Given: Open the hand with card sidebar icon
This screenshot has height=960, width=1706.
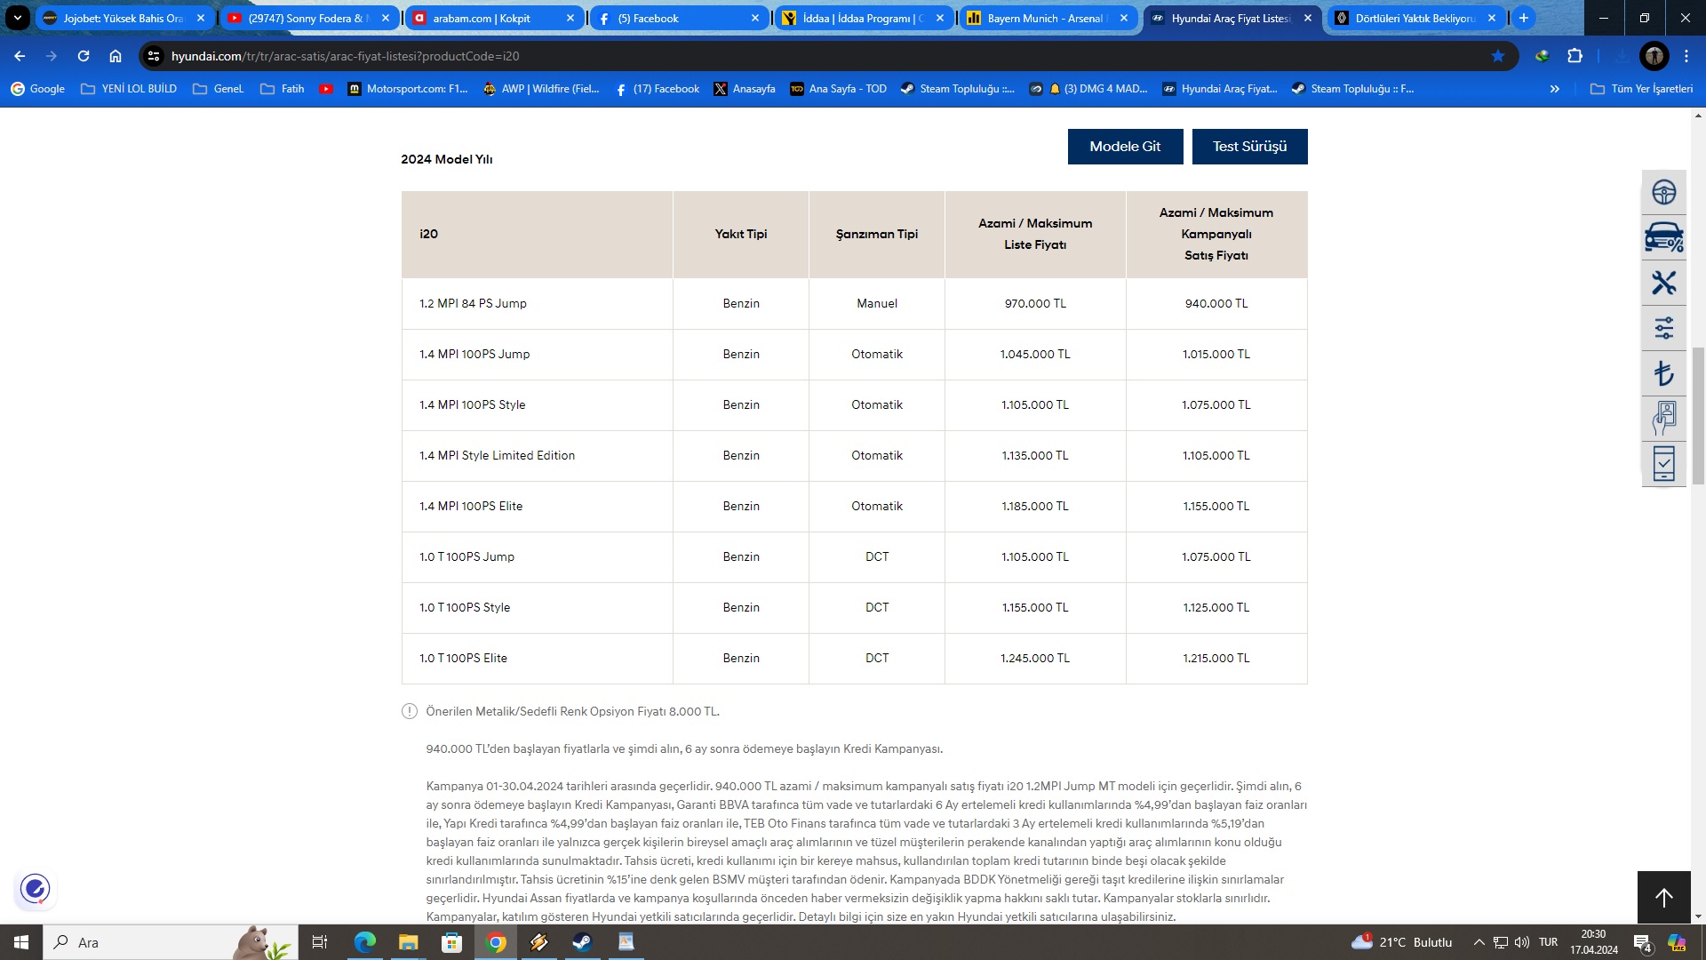Looking at the screenshot, I should point(1663,419).
